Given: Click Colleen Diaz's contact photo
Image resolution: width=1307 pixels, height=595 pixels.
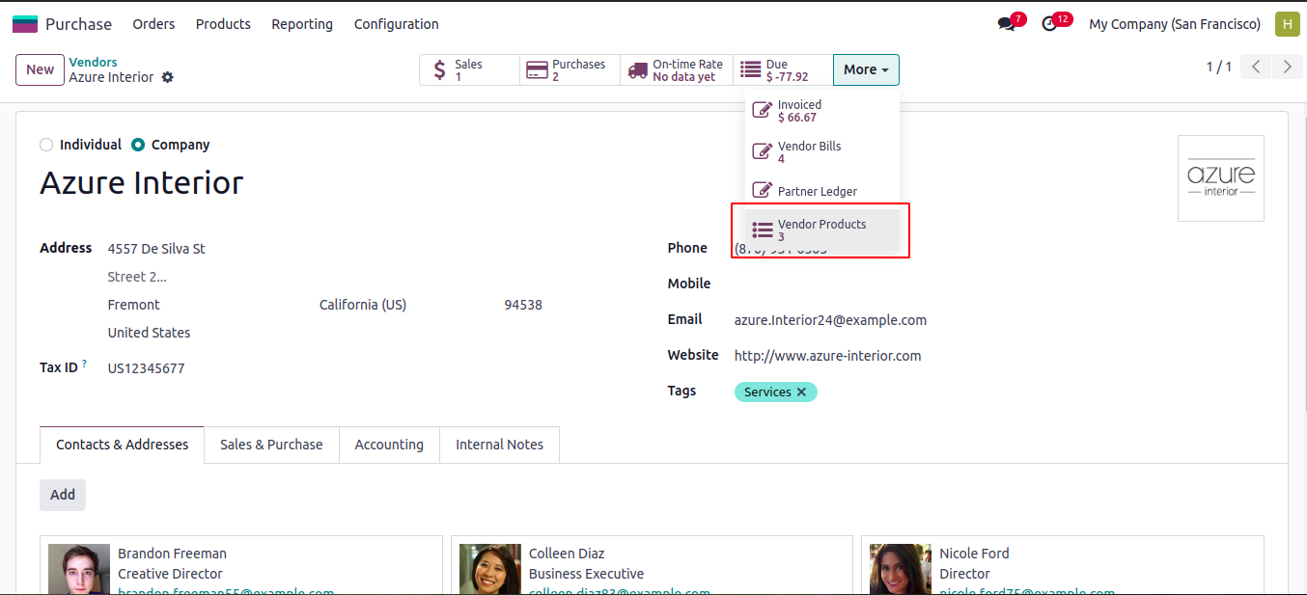Looking at the screenshot, I should pos(490,569).
